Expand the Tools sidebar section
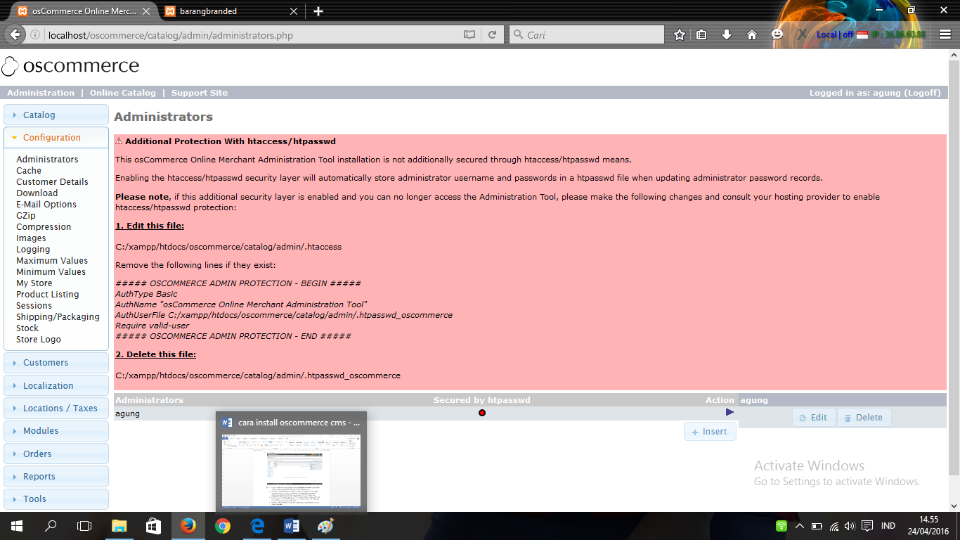The height and width of the screenshot is (540, 960). [x=56, y=499]
